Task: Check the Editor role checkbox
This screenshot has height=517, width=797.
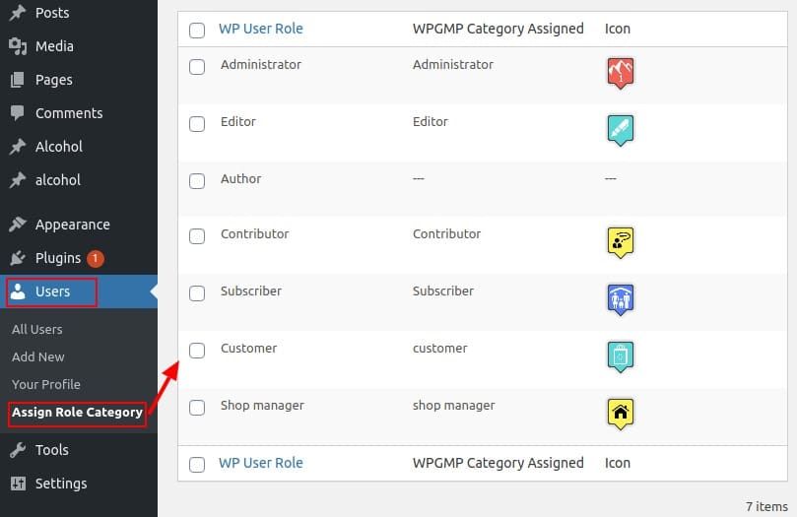Action: click(x=197, y=124)
